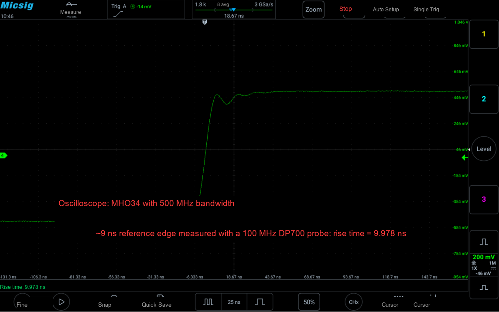Screen dimensions: 499x312
Task: Click the play/run button icon
Action: click(x=61, y=302)
